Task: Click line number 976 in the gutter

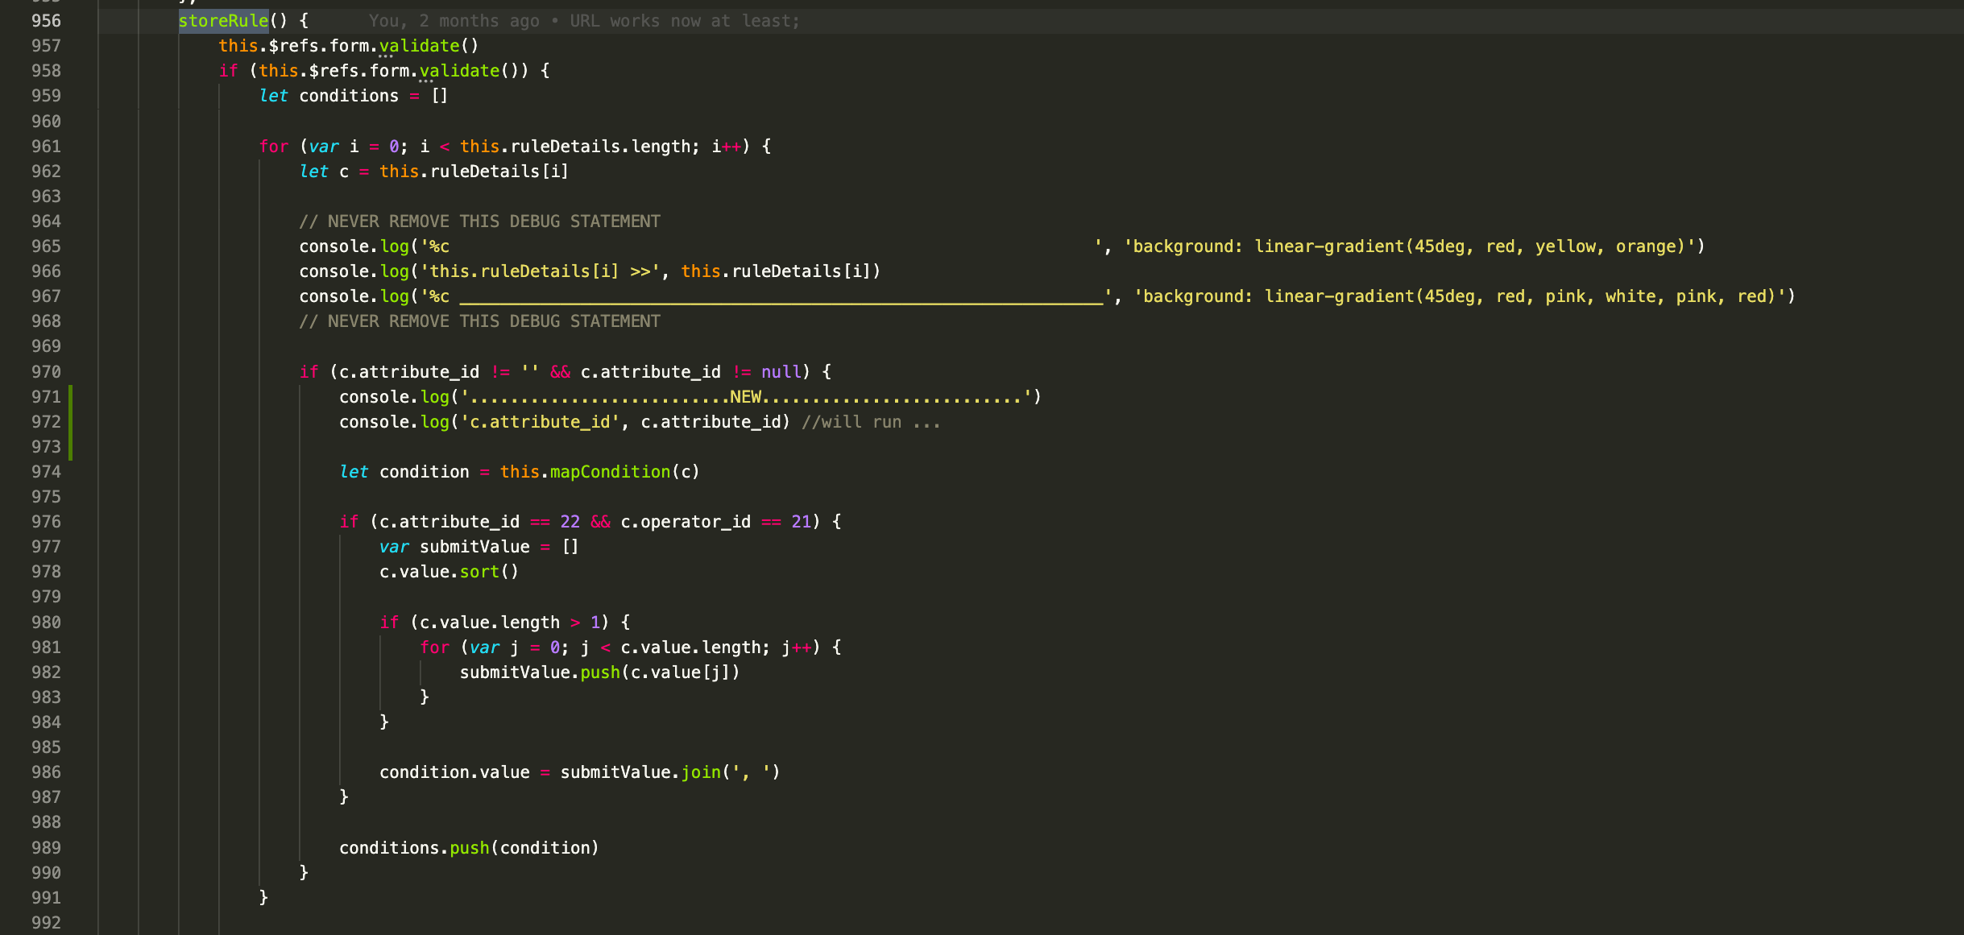Action: click(46, 522)
